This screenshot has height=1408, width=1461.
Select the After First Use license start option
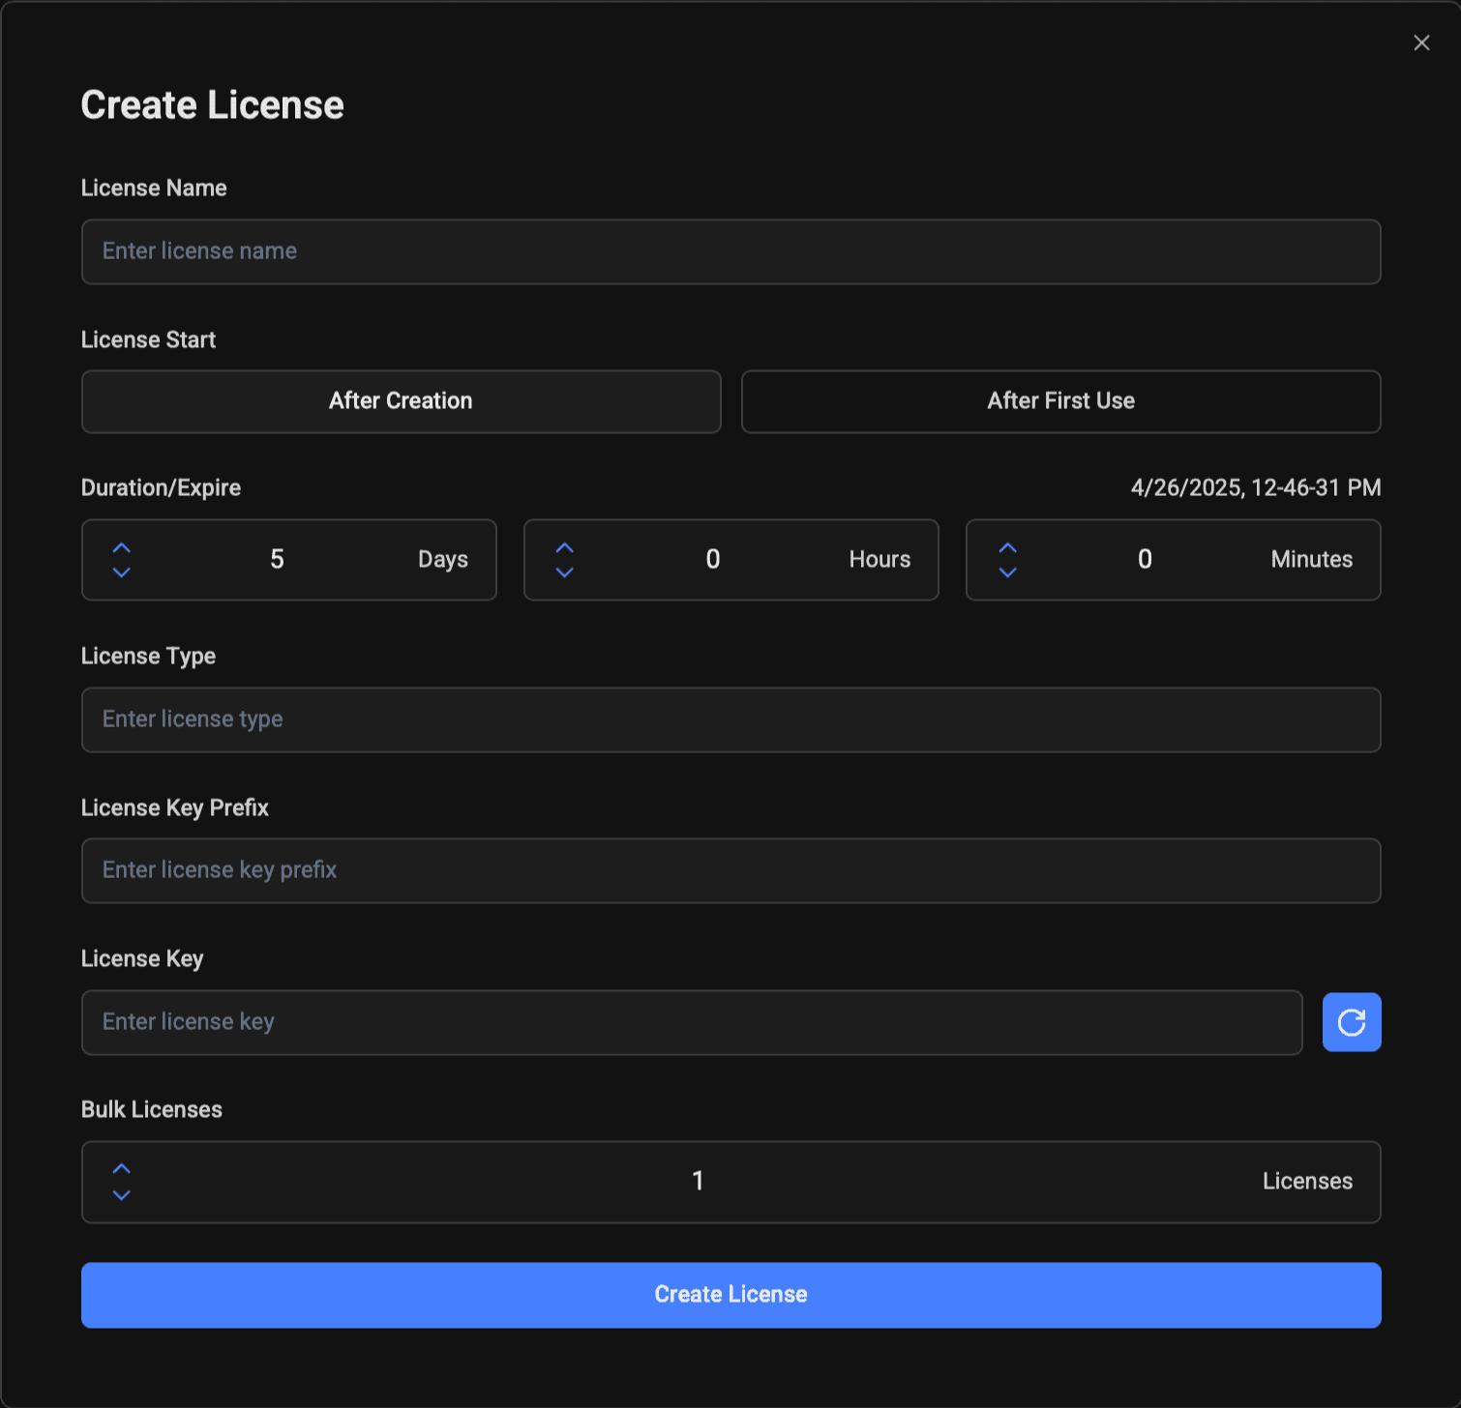coord(1060,401)
